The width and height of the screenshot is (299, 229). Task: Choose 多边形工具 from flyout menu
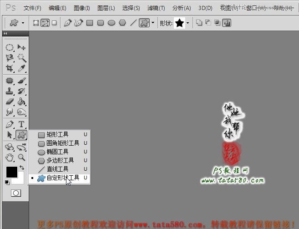[59, 161]
